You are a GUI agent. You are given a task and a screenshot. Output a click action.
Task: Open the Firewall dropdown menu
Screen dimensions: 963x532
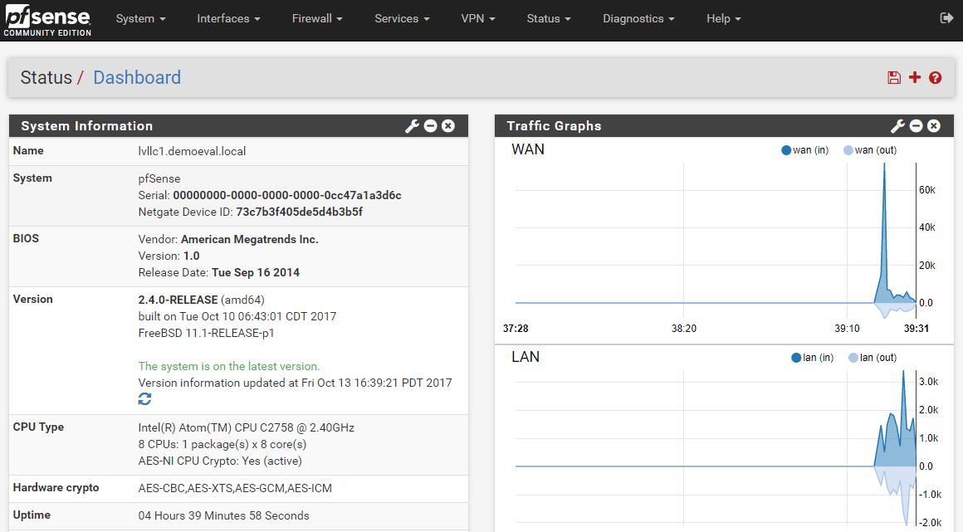coord(317,18)
